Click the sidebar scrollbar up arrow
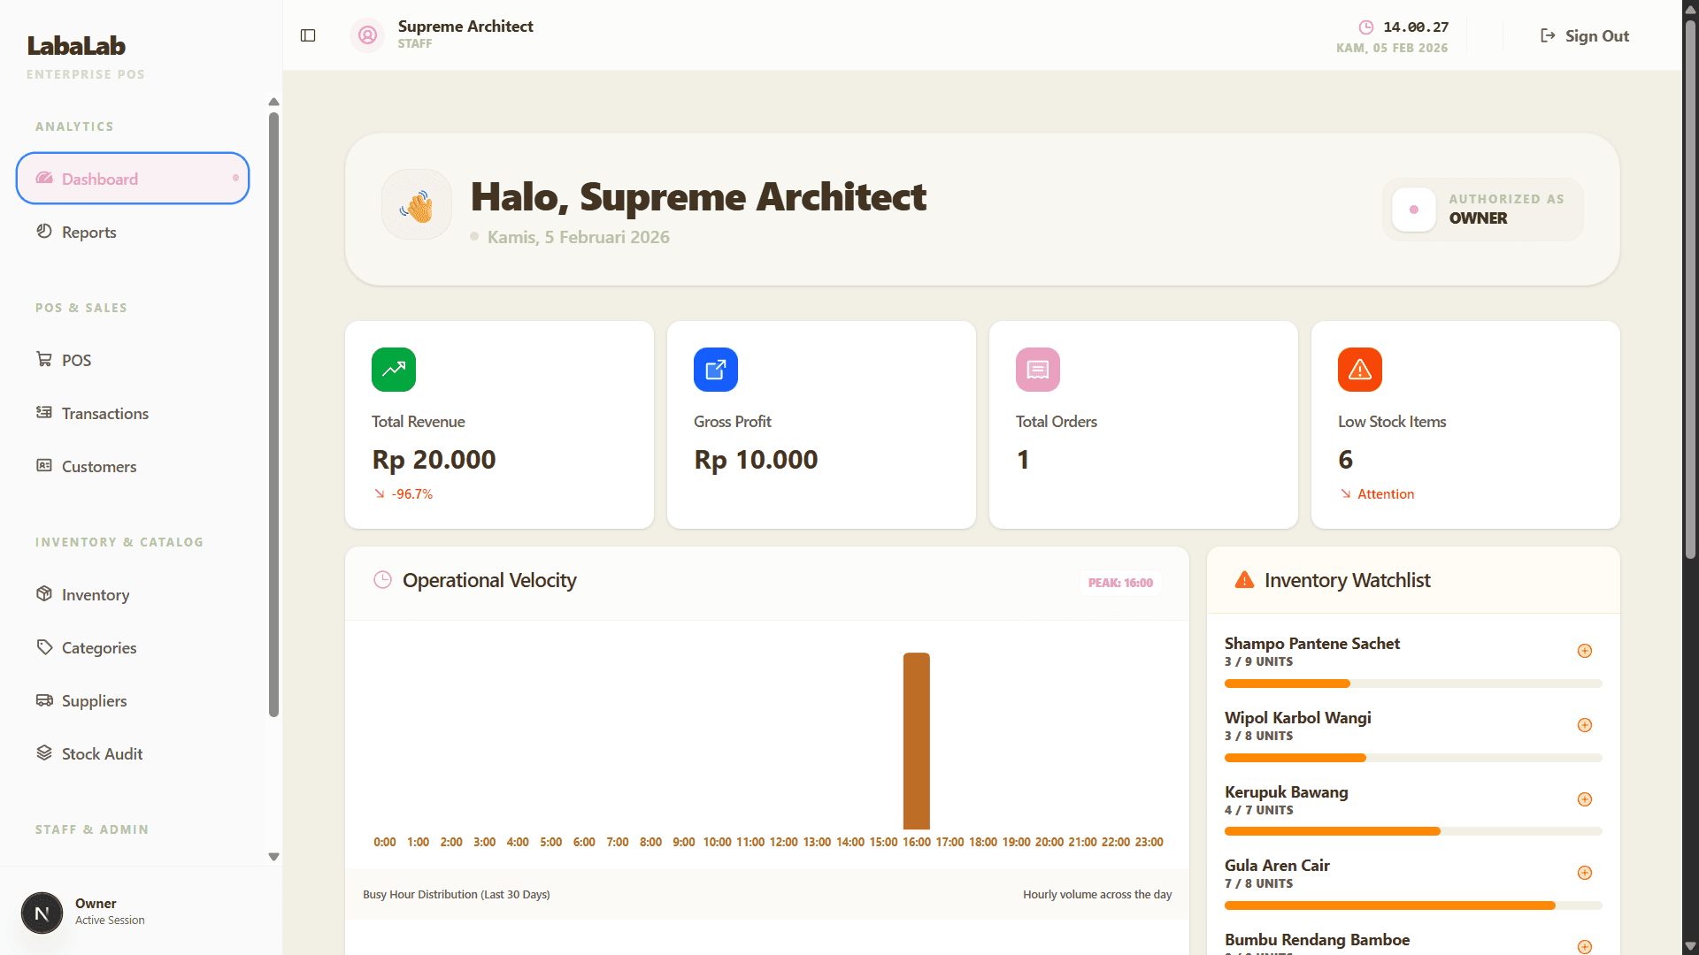 pyautogui.click(x=273, y=102)
